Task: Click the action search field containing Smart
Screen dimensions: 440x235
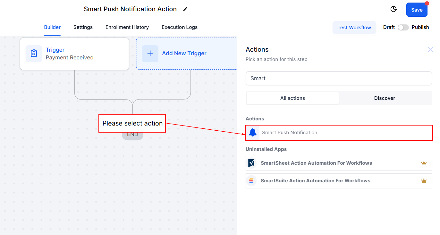Action: pyautogui.click(x=339, y=78)
